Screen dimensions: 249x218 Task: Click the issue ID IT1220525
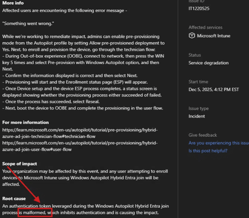(199, 8)
